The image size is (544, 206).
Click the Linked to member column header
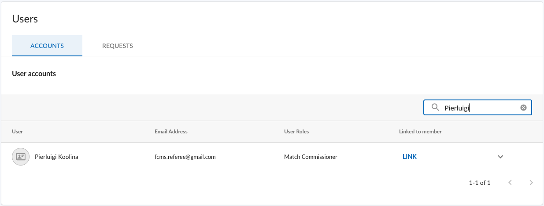pyautogui.click(x=420, y=132)
